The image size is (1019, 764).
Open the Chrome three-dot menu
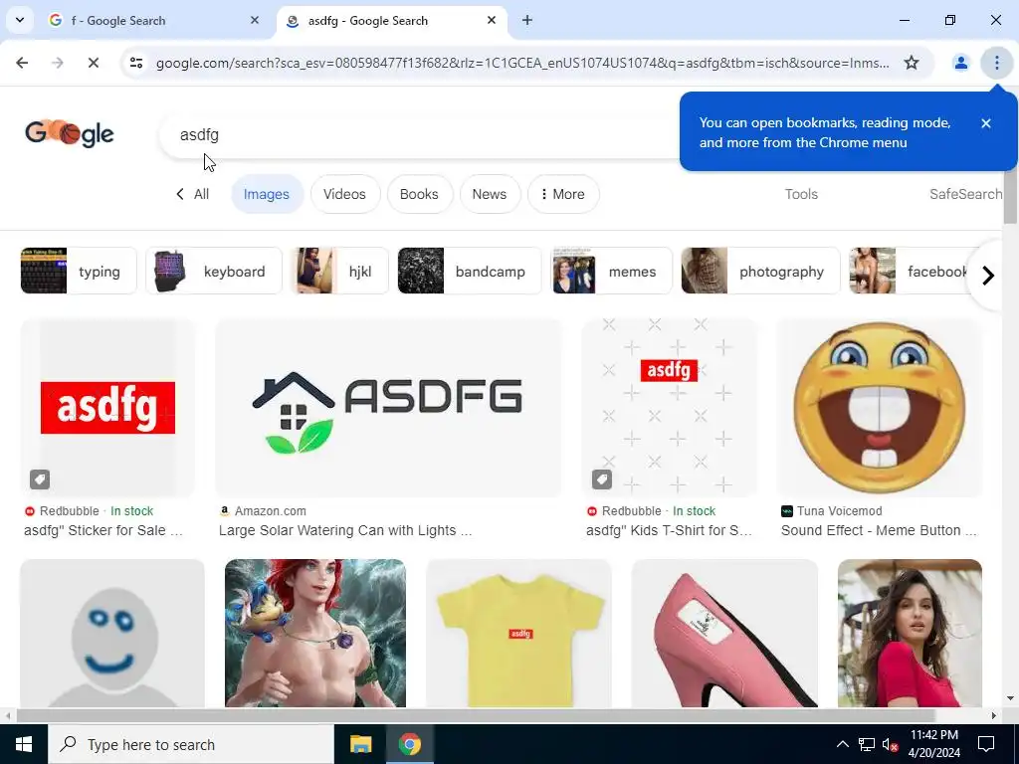(996, 63)
